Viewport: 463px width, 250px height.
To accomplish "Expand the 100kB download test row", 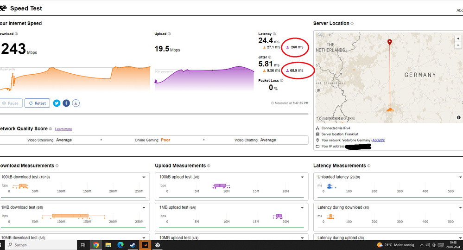I will pos(144,177).
